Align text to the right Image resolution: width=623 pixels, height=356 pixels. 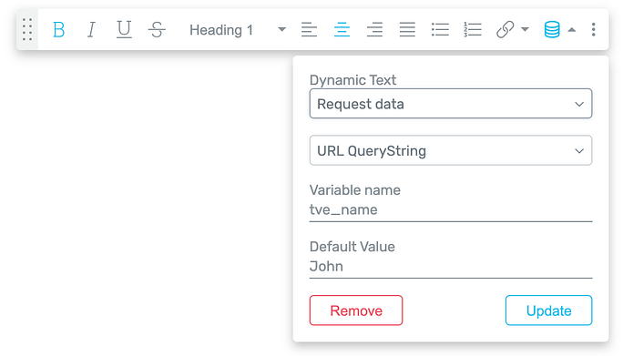374,29
